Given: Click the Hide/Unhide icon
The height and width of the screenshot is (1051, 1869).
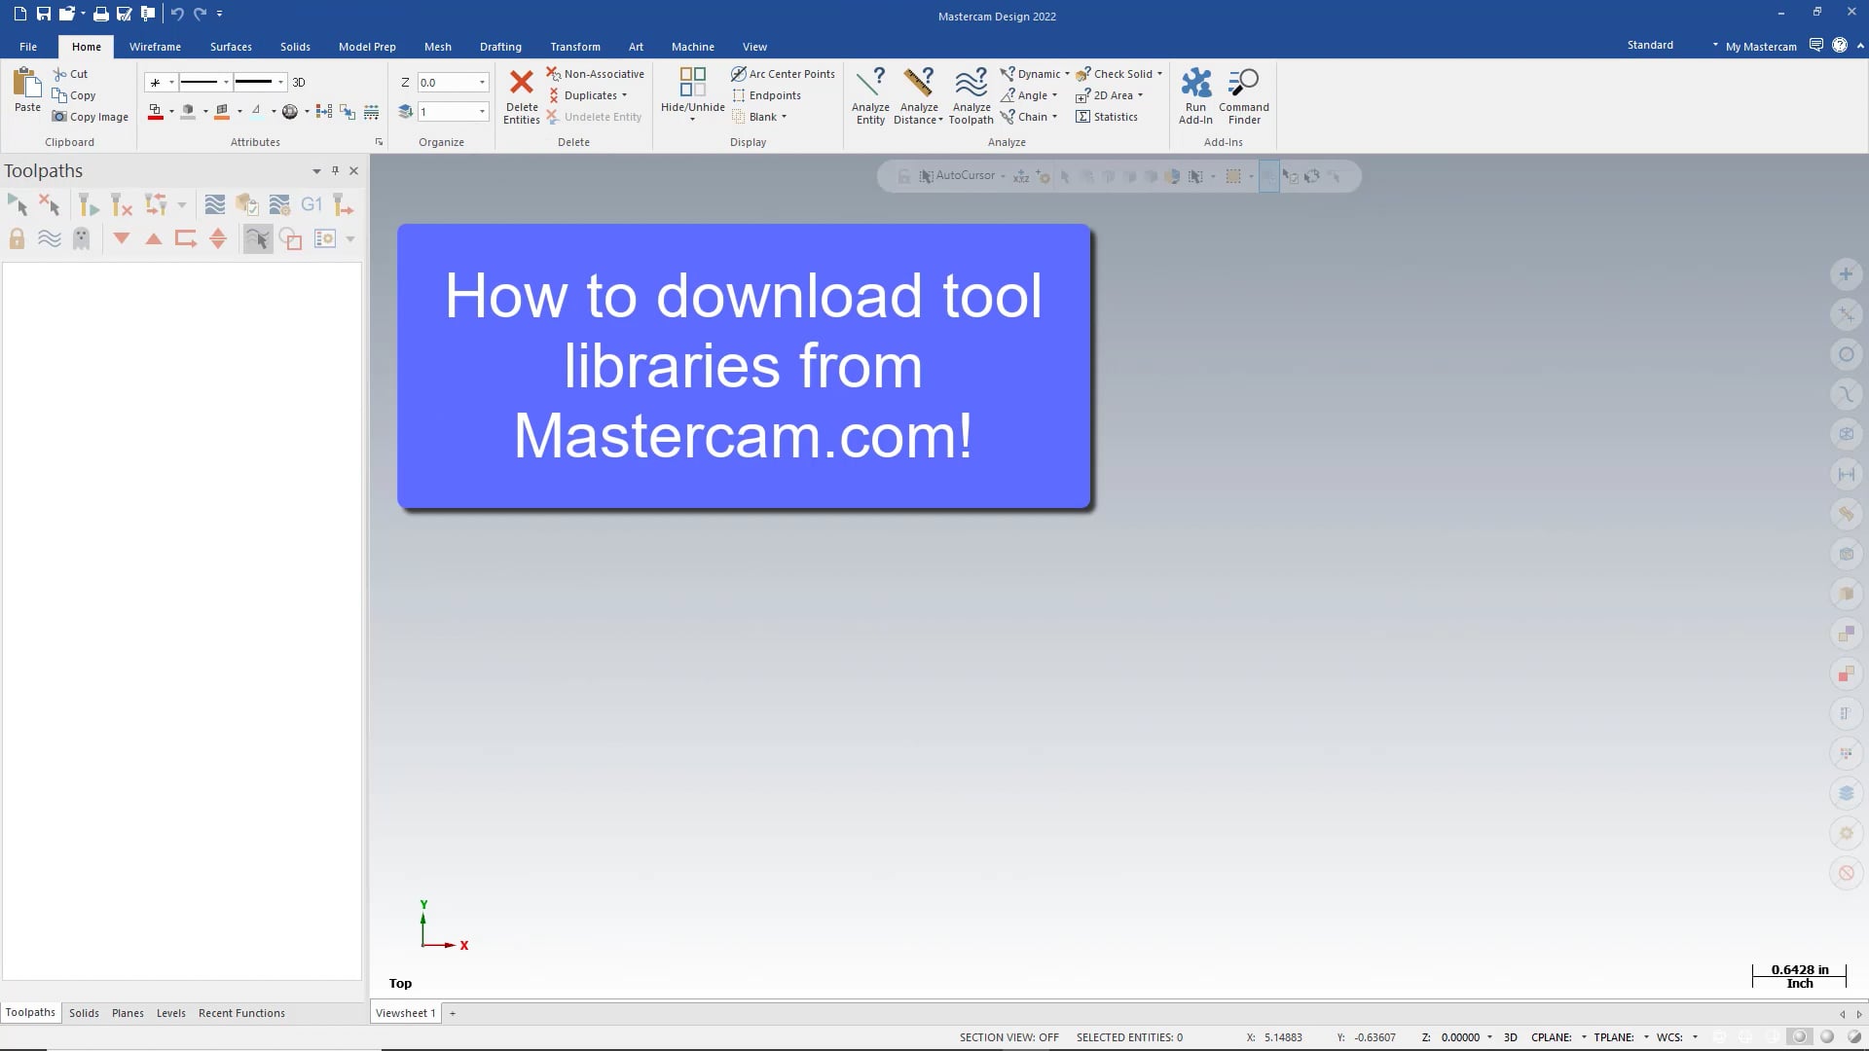Looking at the screenshot, I should click(692, 82).
